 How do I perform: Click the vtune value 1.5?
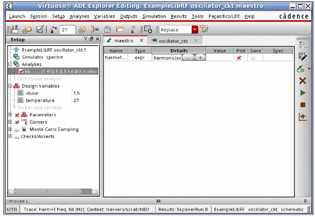point(77,93)
